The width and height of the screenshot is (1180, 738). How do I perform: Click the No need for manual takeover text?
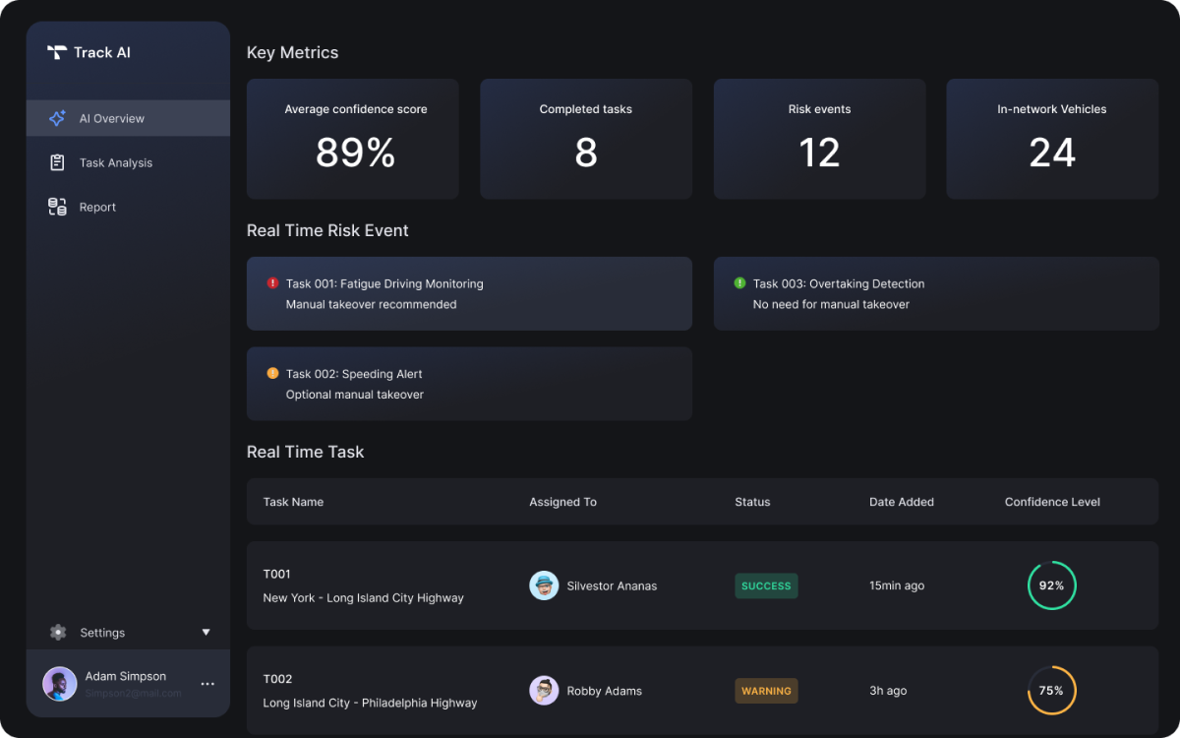[x=831, y=304]
